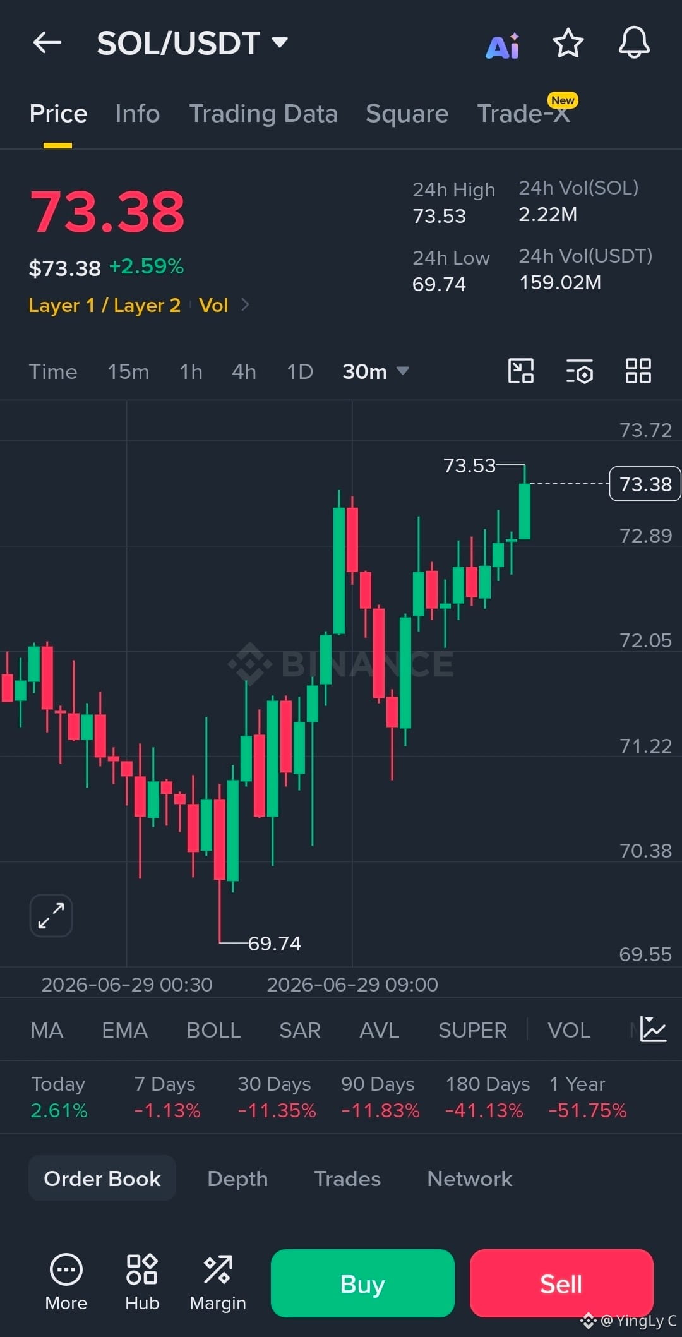The image size is (682, 1337).
Task: Open the AI assistant icon
Action: coord(503,45)
